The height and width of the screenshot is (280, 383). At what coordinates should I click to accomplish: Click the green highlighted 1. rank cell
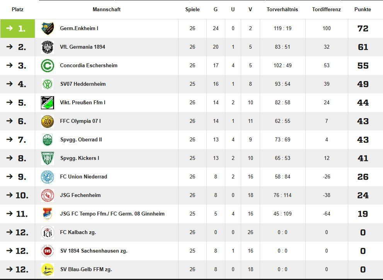18,28
